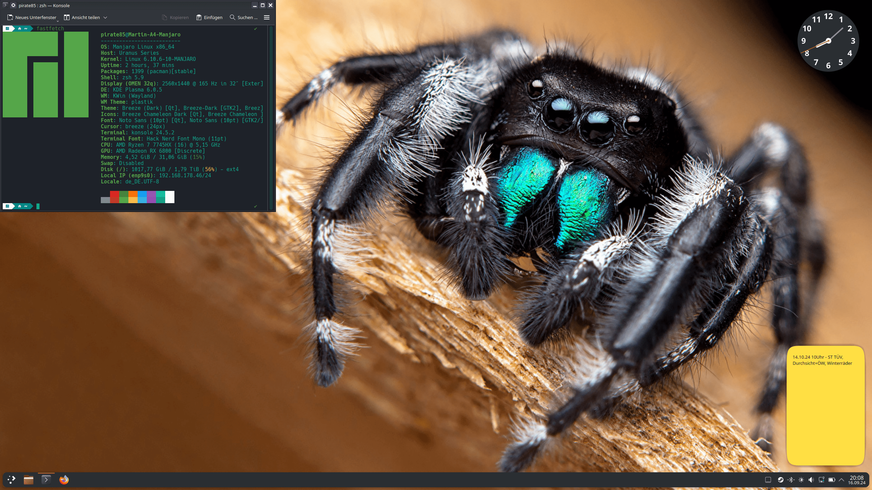872x490 pixels.
Task: Click the 'Terminal: konsole 24.5.2' line
Action: point(138,133)
